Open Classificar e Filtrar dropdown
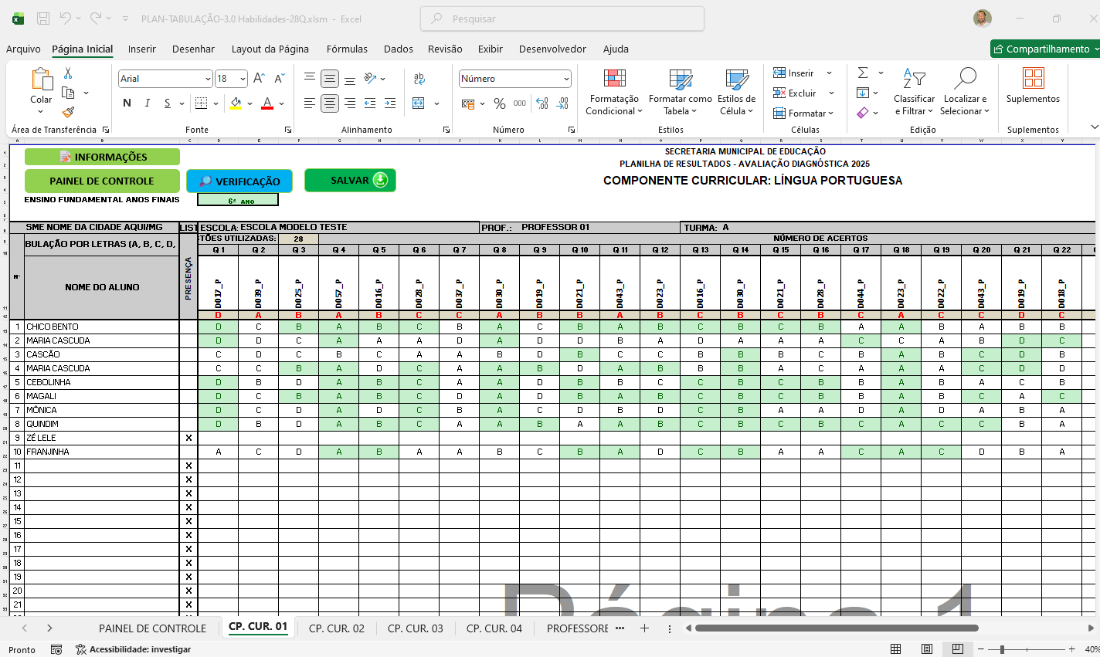Image resolution: width=1100 pixels, height=657 pixels. click(914, 92)
